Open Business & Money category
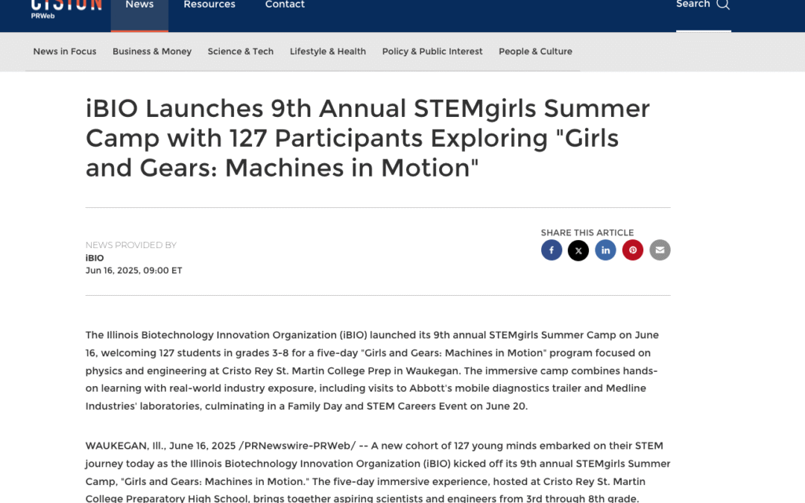The height and width of the screenshot is (503, 805). click(x=152, y=51)
